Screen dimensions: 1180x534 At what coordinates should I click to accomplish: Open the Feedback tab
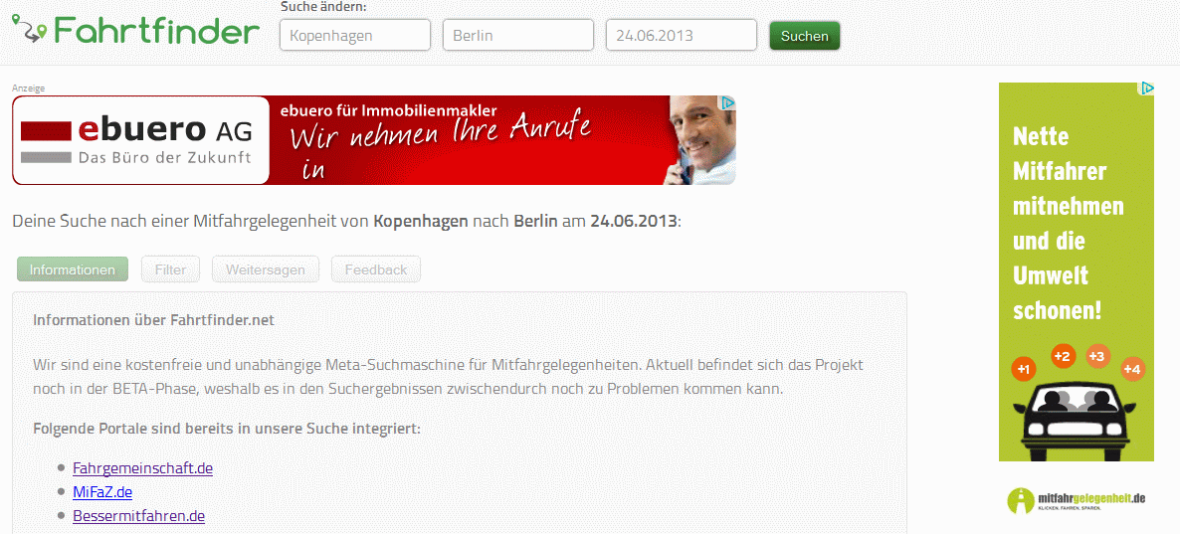point(376,269)
